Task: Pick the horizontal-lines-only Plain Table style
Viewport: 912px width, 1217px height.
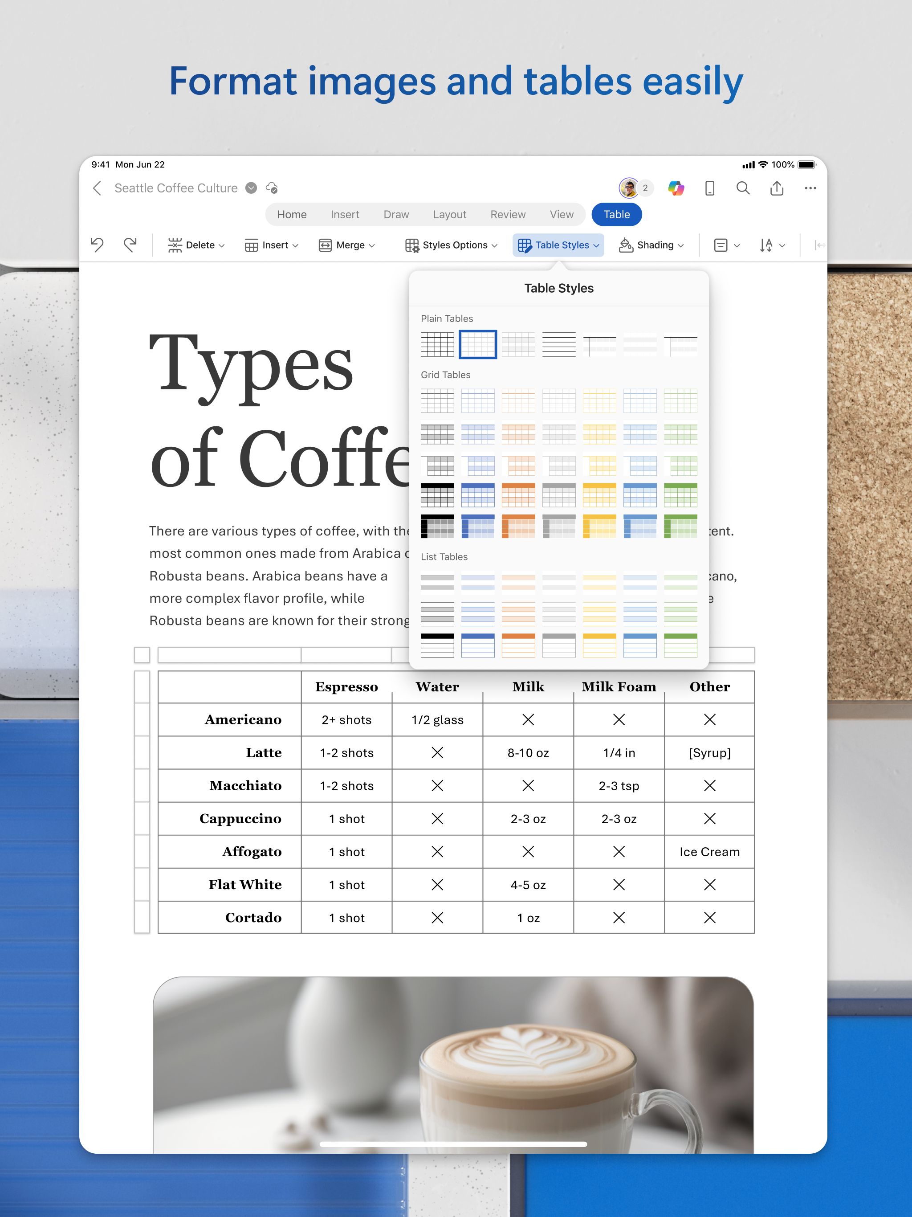Action: (x=559, y=344)
